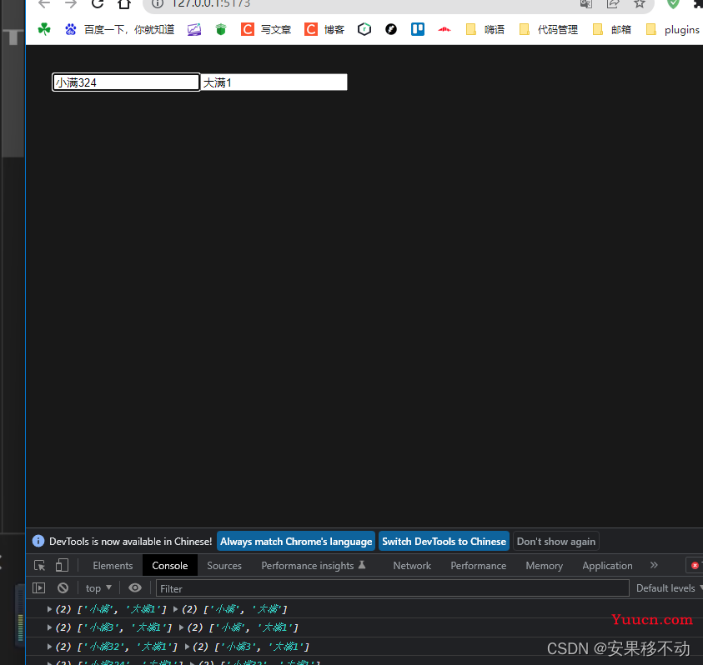Image resolution: width=703 pixels, height=665 pixels.
Task: Click the share page icon
Action: pos(612,4)
